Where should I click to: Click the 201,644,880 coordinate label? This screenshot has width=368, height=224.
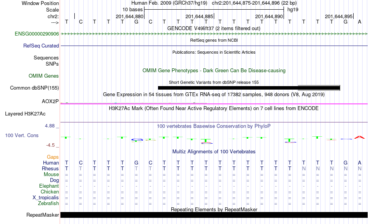point(129,16)
